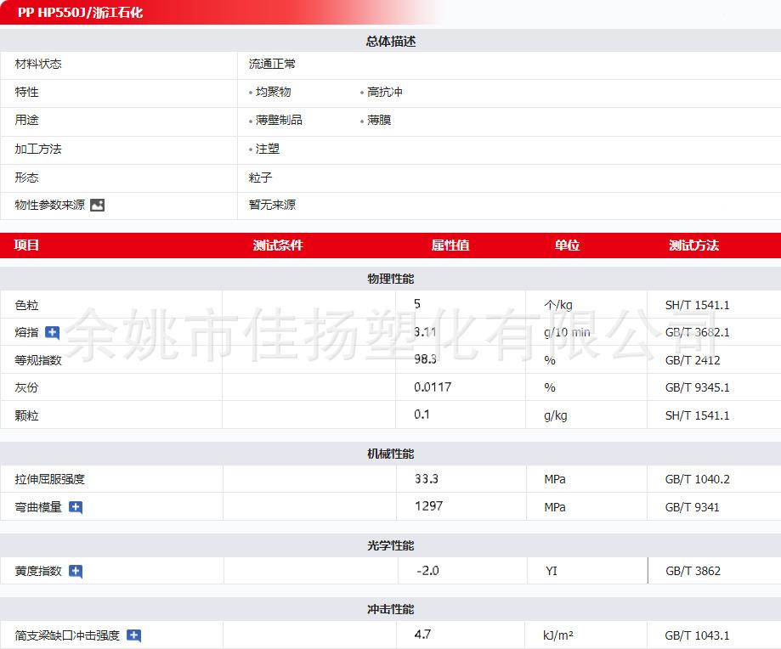The height and width of the screenshot is (649, 781).
Task: Click the PP HP550J/浙江石化 title
Action: 80,14
